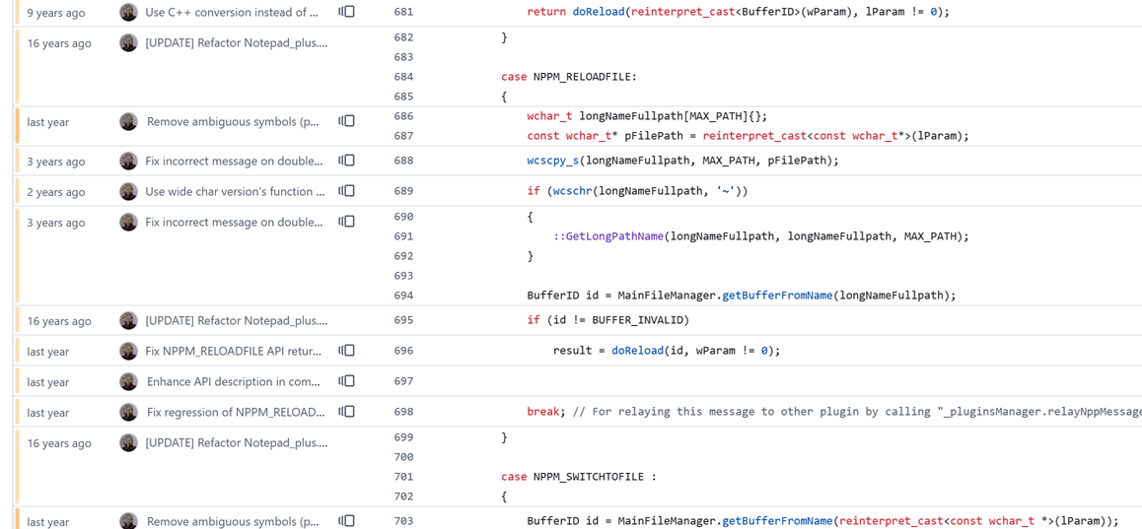View blame prior to the line 703 change
1142x529 pixels.
click(x=347, y=521)
